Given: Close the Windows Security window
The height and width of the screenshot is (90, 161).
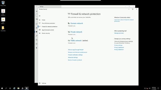Looking at the screenshot, I should pyautogui.click(x=137, y=9).
